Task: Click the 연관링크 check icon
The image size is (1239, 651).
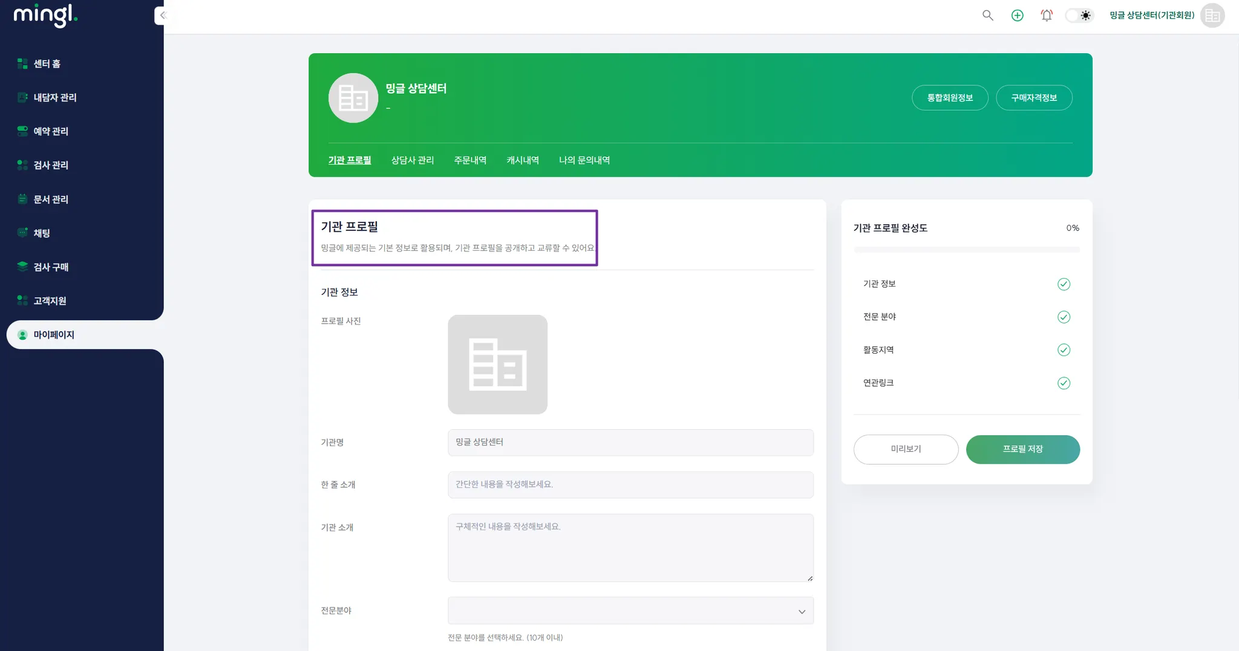Action: pos(1064,383)
